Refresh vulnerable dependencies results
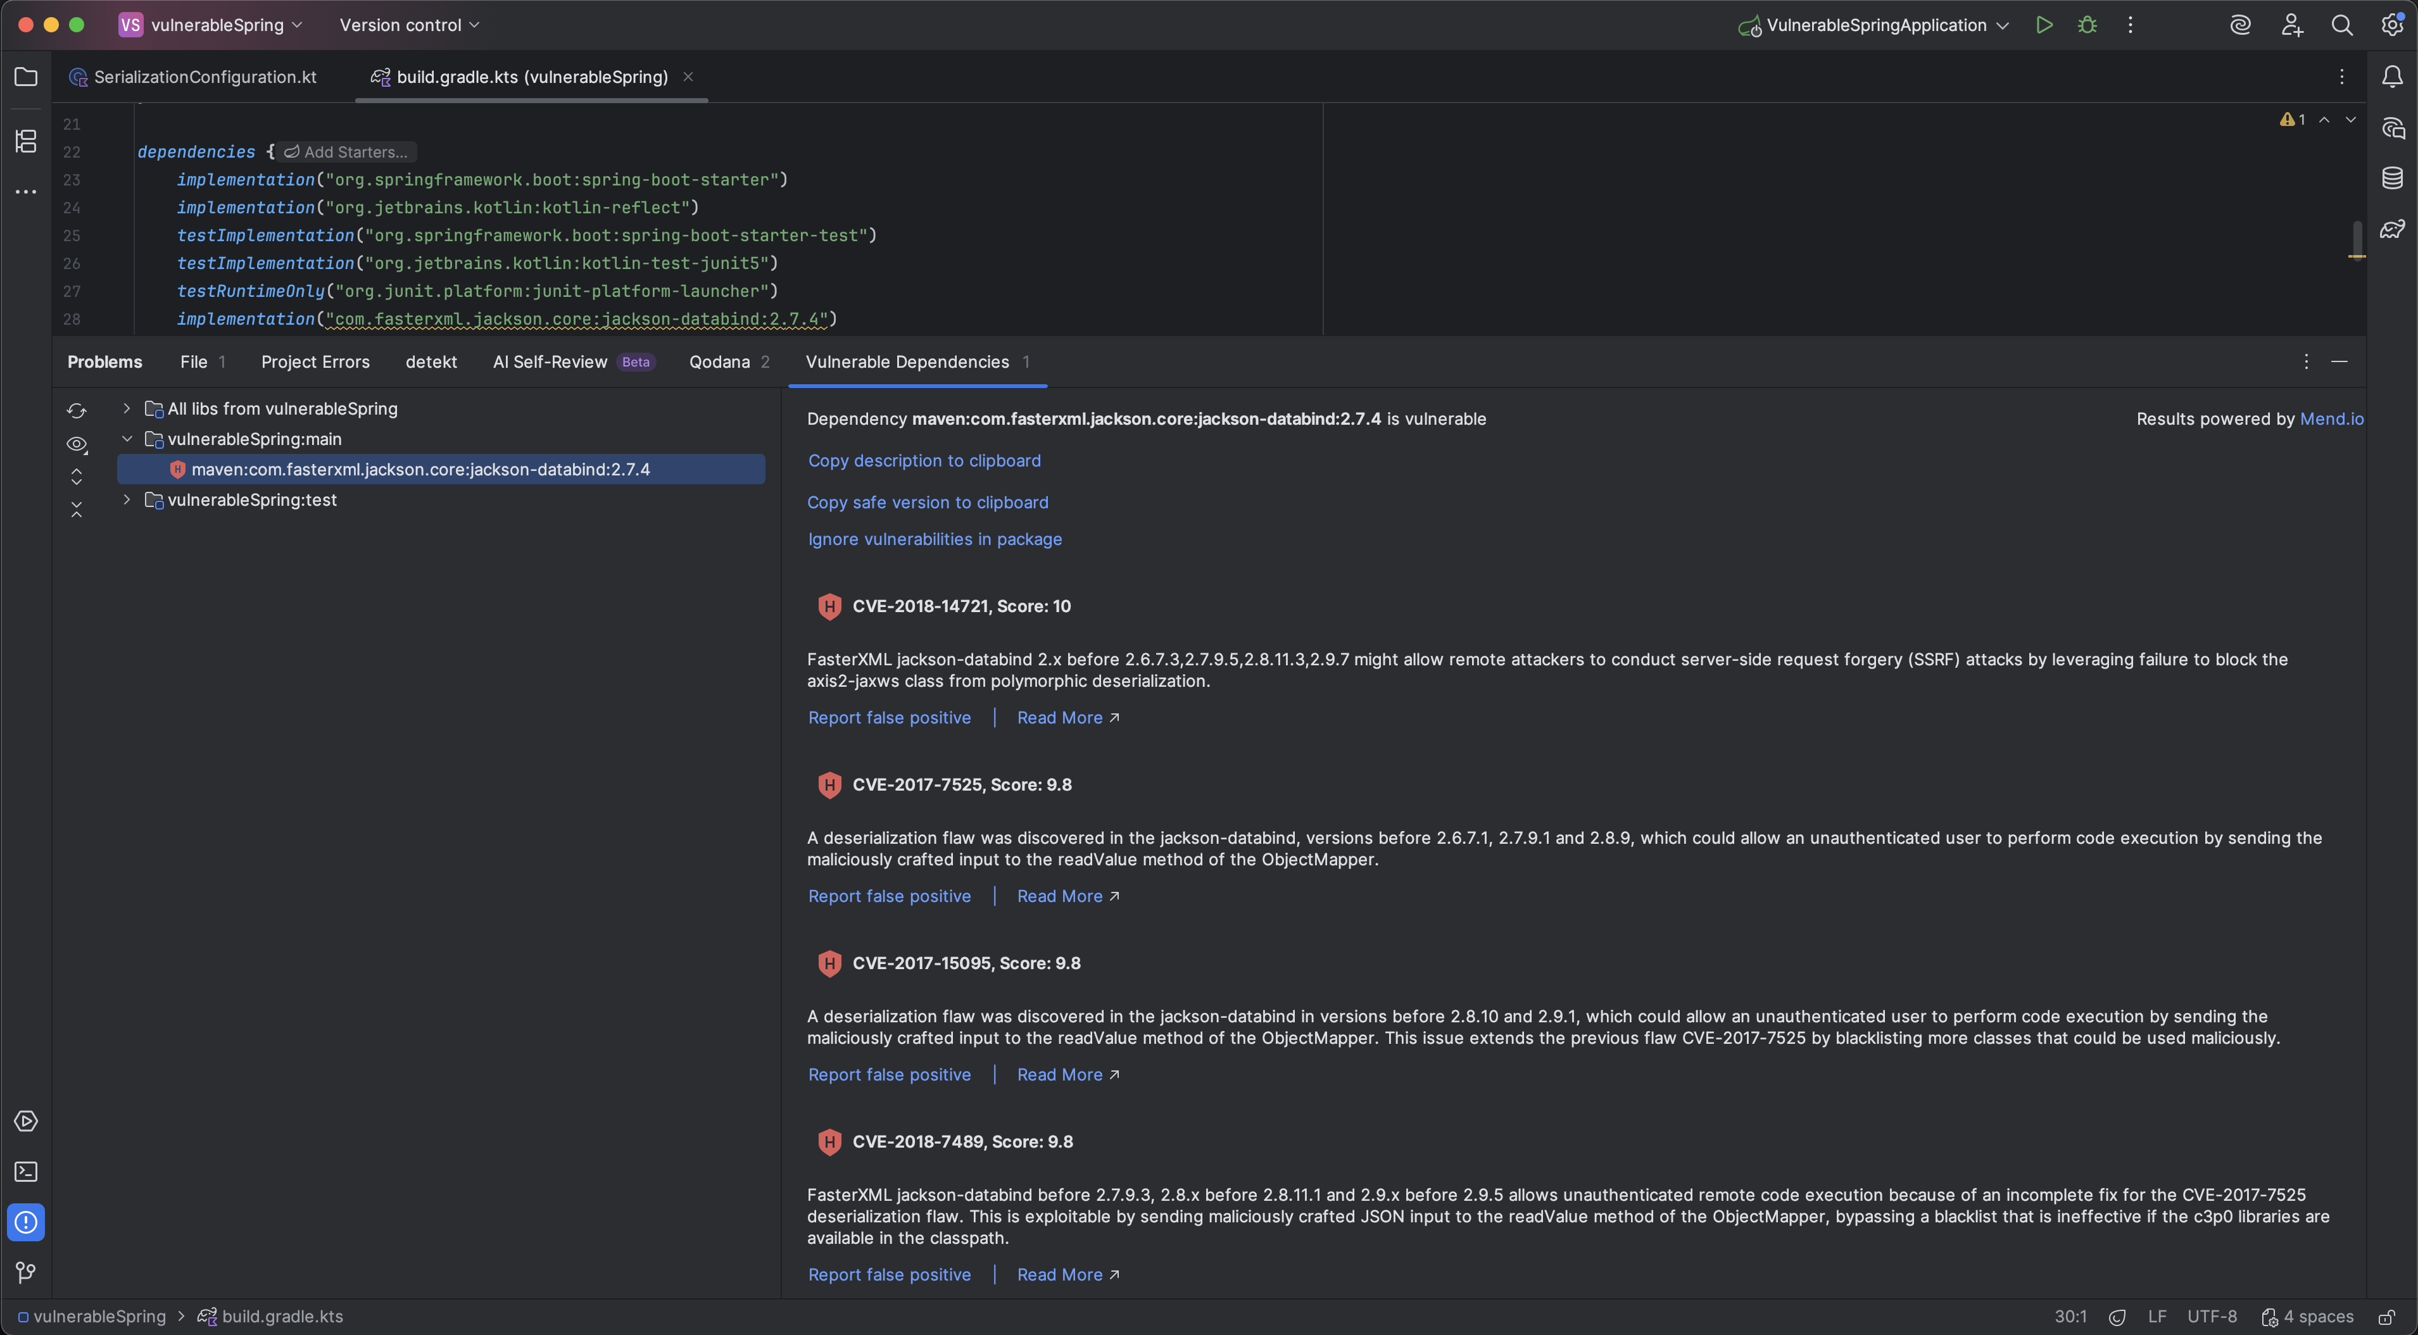 [x=77, y=411]
